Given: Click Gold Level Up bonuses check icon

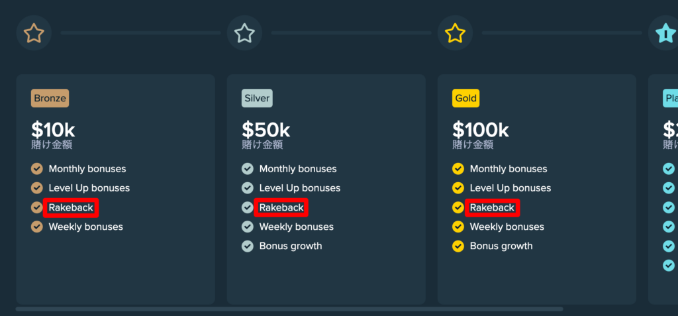Looking at the screenshot, I should (x=458, y=188).
